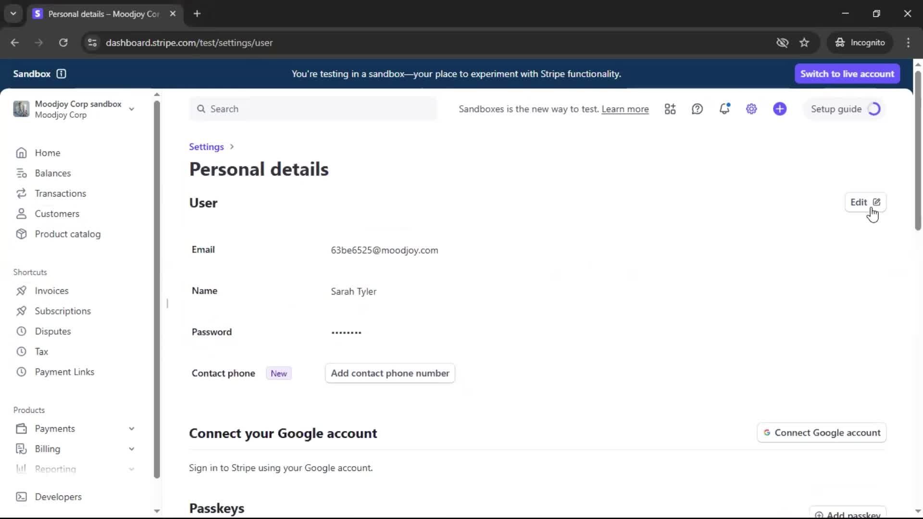This screenshot has height=519, width=923.
Task: Click the Home house icon
Action: pyautogui.click(x=21, y=153)
